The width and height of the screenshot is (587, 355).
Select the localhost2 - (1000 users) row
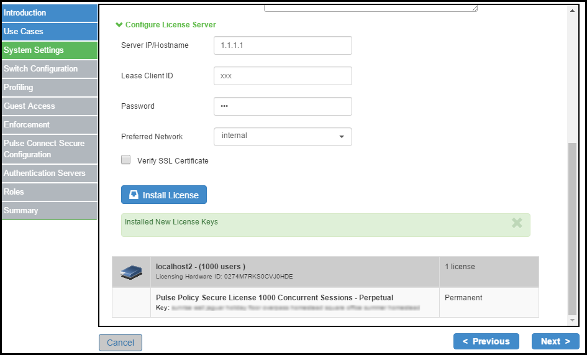pos(325,272)
